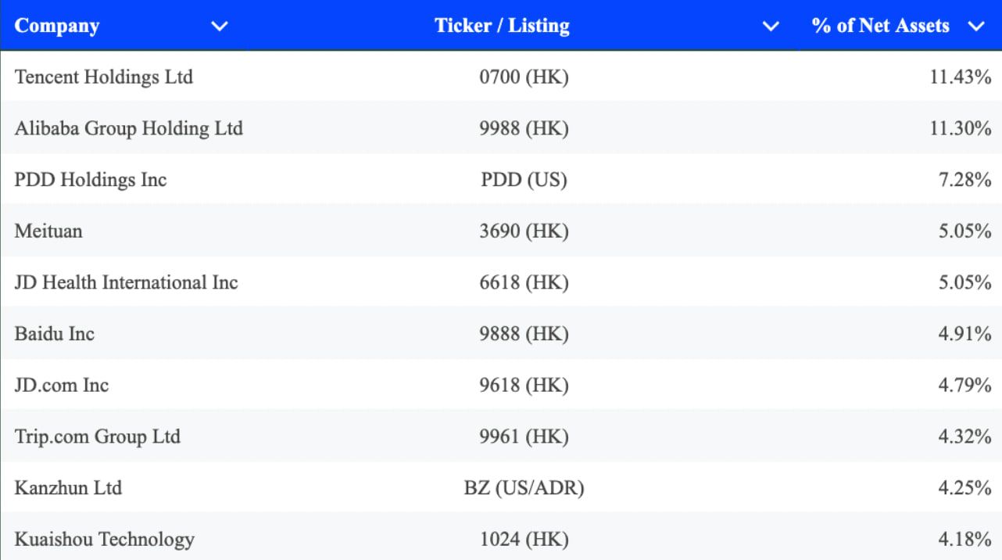
Task: Click the BZ (US/ADR) listing cell
Action: click(x=524, y=488)
